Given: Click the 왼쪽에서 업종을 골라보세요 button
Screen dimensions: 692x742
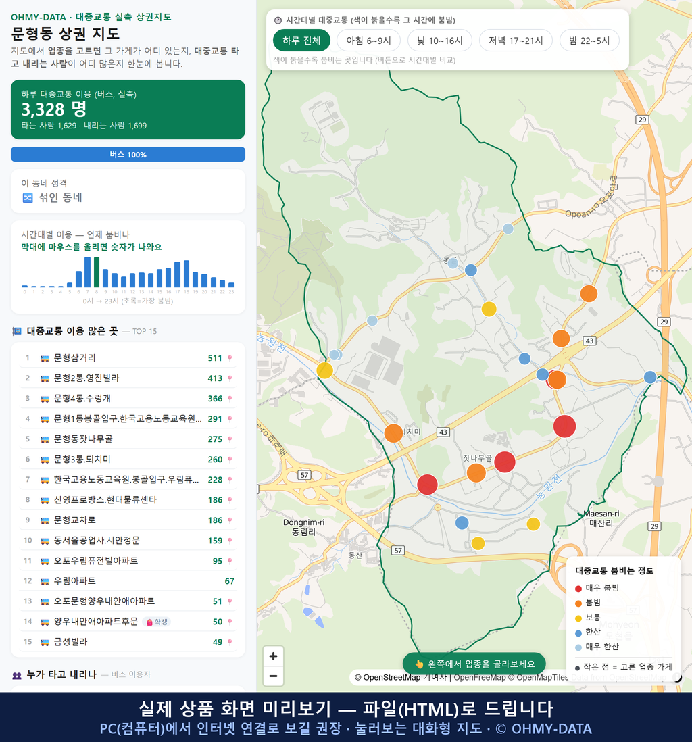Looking at the screenshot, I should pyautogui.click(x=474, y=664).
